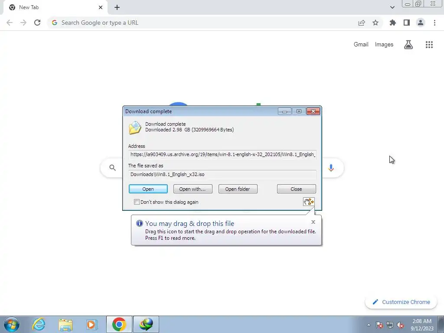The height and width of the screenshot is (333, 444).
Task: Toggle Chrome side panel icon
Action: point(407,23)
